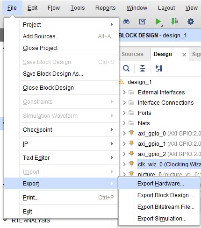This screenshot has height=228, width=201.
Task: Expand the Interface Connections tree node
Action: coord(124,103)
